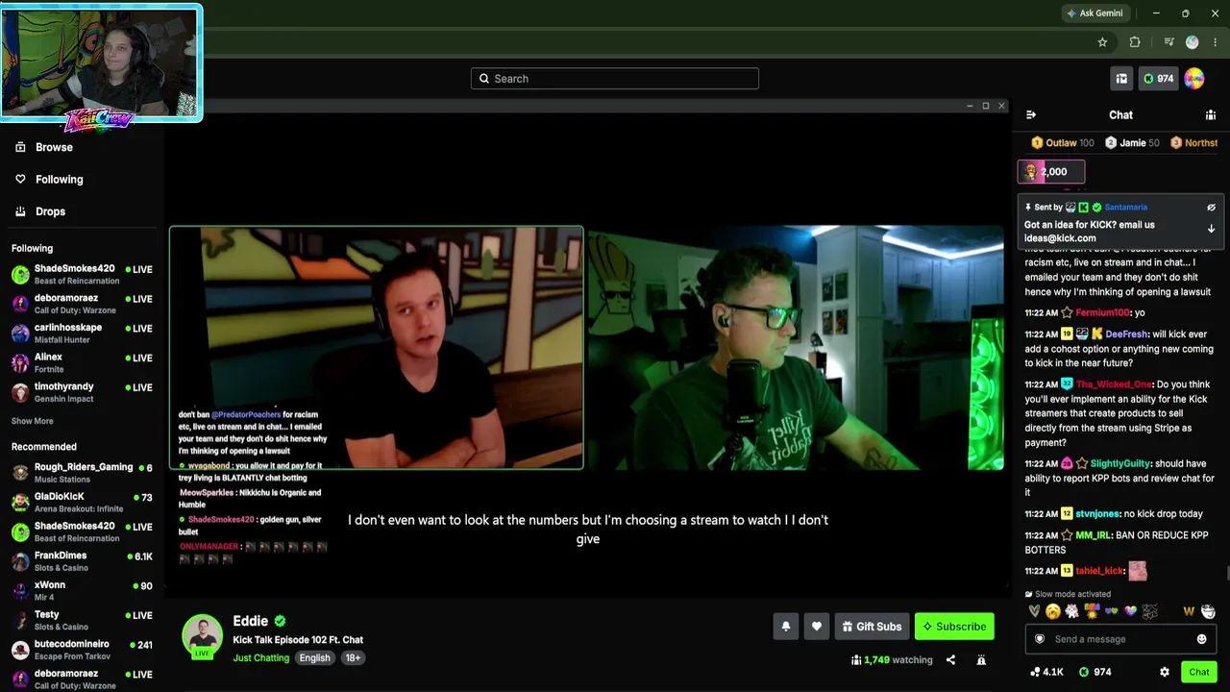
Task: Open the Chrome three-dot menu
Action: (1216, 42)
